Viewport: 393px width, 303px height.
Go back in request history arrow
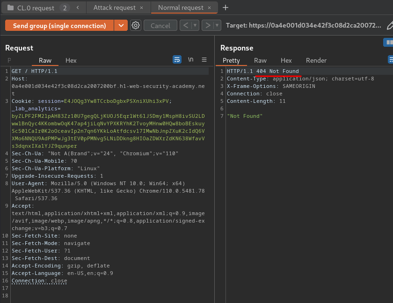[x=186, y=26]
